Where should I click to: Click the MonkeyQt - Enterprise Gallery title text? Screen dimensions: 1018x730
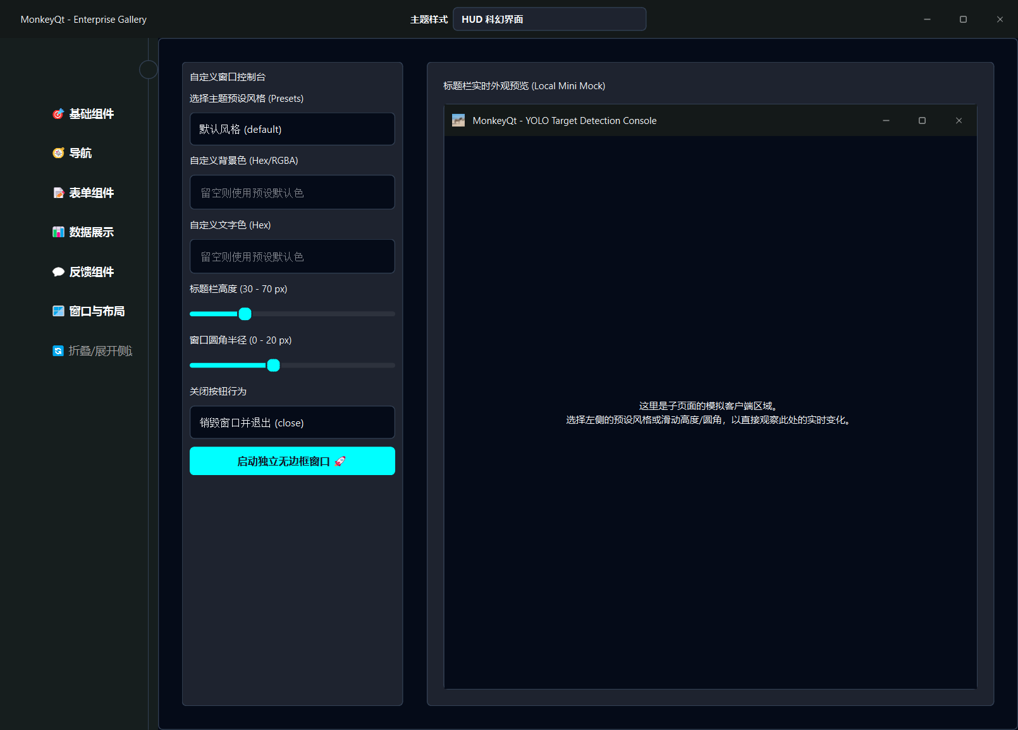[x=83, y=20]
